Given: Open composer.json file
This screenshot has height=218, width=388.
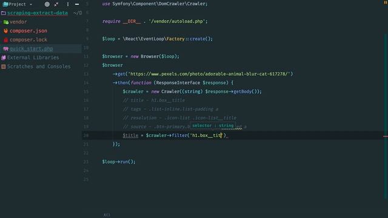Looking at the screenshot, I should (28, 31).
